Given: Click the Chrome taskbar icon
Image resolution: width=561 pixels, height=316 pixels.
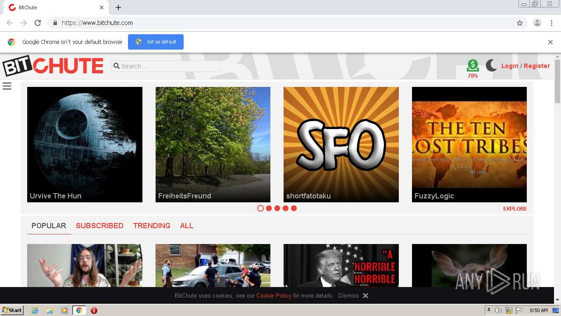Looking at the screenshot, I should pyautogui.click(x=79, y=310).
